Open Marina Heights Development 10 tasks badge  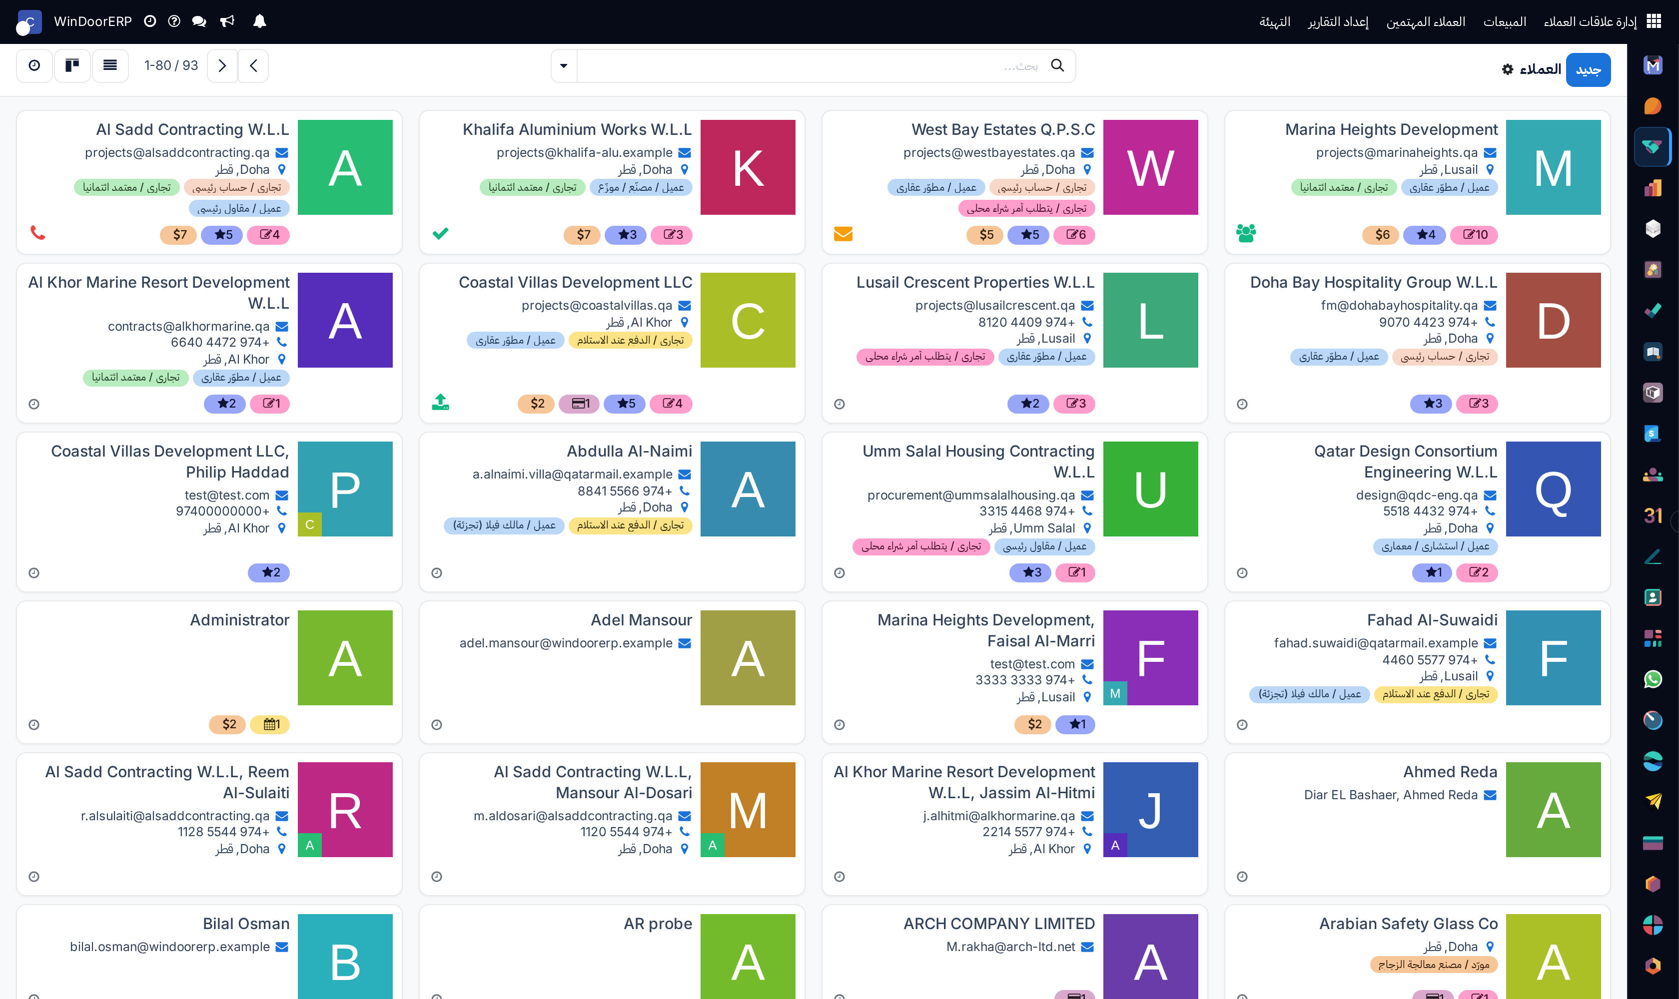1474,234
